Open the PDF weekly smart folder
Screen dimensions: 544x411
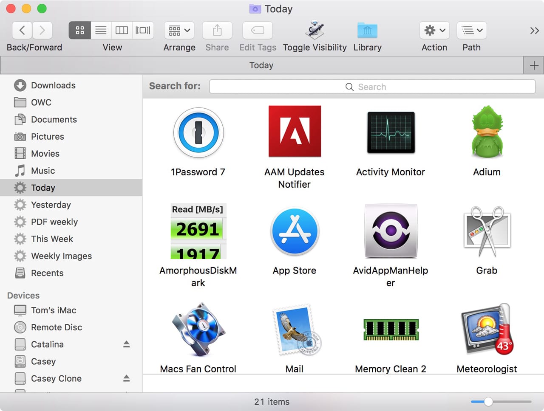pyautogui.click(x=71, y=222)
